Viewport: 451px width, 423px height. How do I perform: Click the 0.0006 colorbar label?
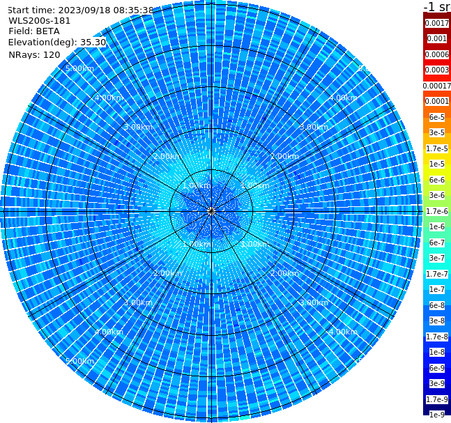(x=437, y=54)
